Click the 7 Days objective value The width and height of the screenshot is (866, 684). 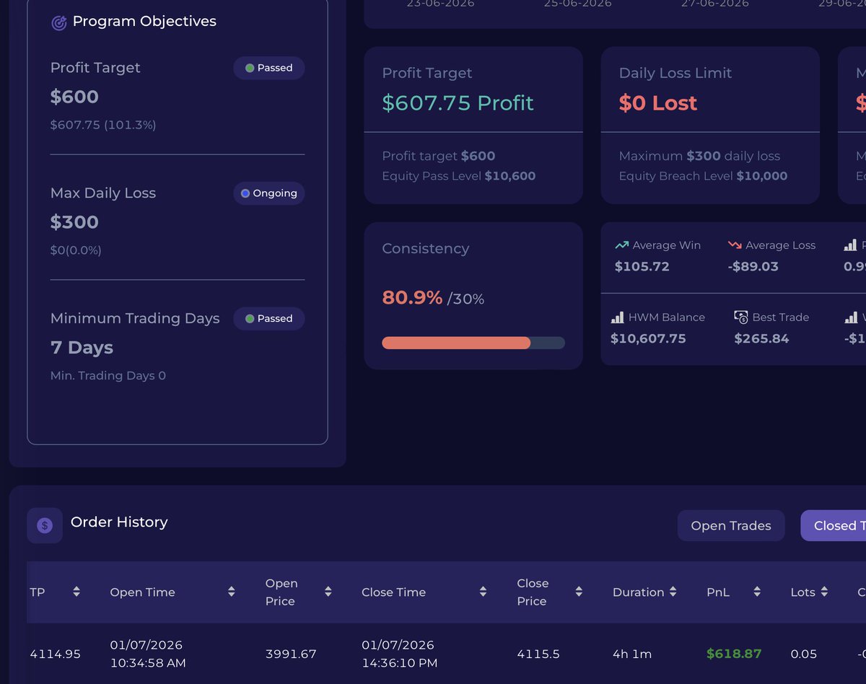82,348
